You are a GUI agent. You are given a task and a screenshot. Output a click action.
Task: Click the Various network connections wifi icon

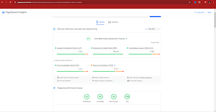pos(93,81)
